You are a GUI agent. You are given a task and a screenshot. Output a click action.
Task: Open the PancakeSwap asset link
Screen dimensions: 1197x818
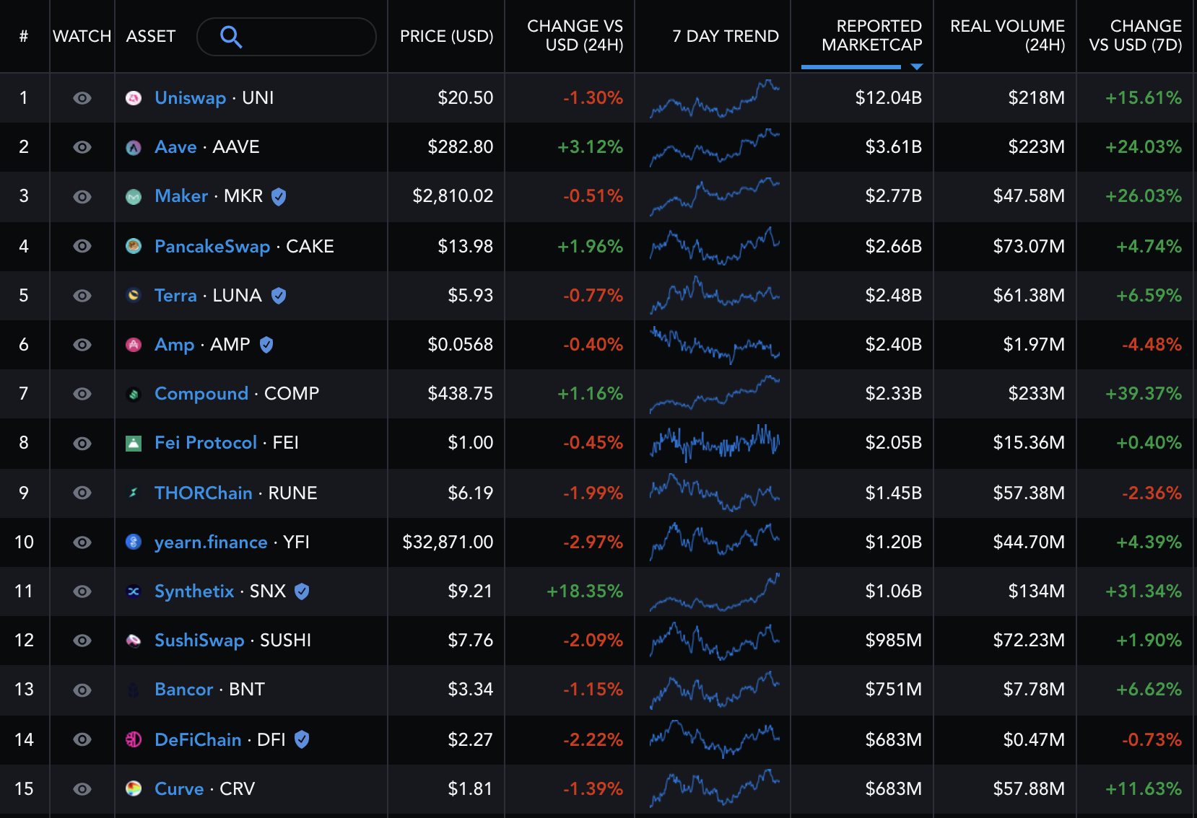pyautogui.click(x=212, y=247)
